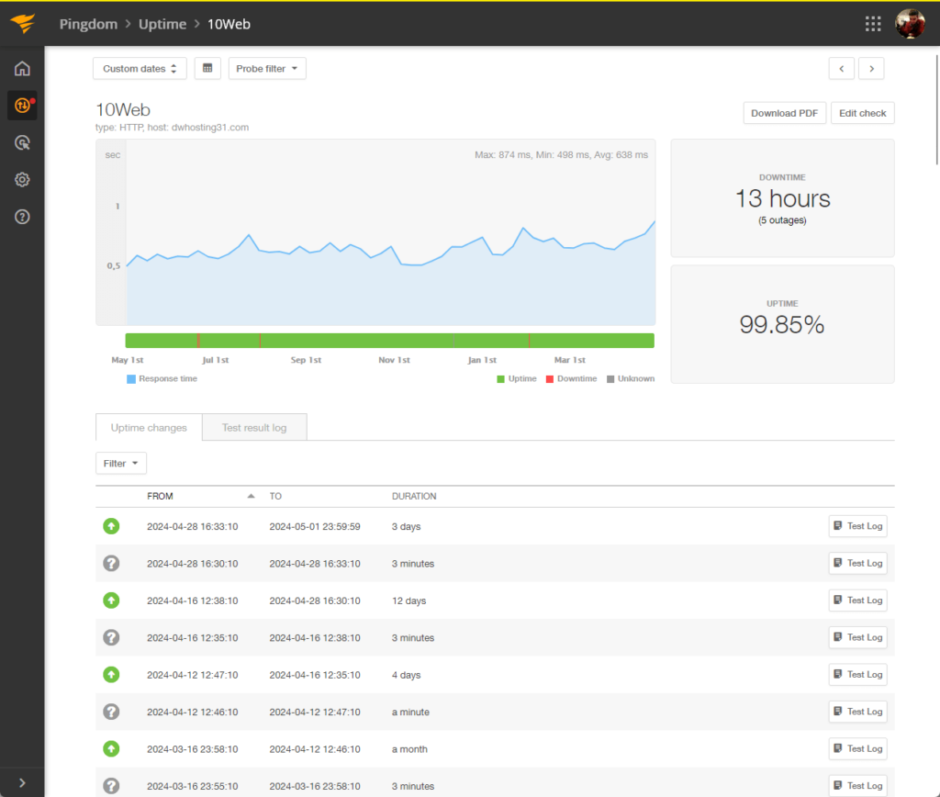The image size is (940, 797).
Task: Open Test Log for 2024-04-28 16:30:10 row
Action: tap(858, 563)
